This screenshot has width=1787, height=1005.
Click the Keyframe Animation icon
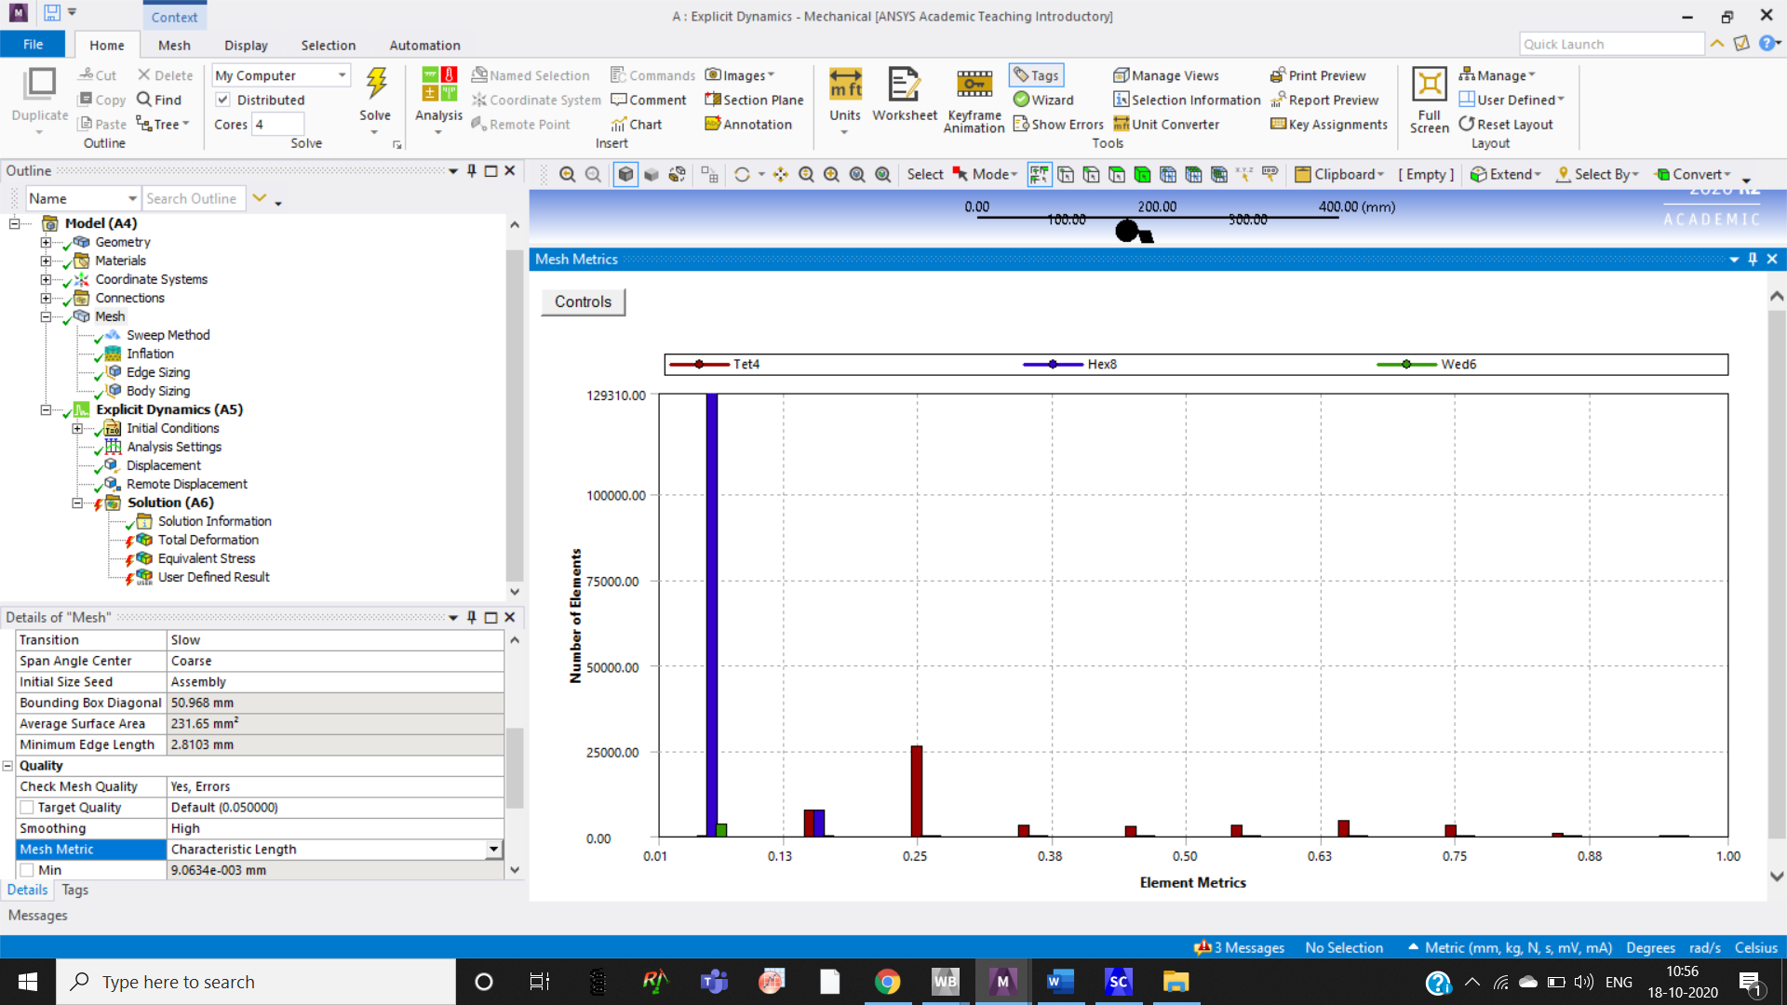974,86
